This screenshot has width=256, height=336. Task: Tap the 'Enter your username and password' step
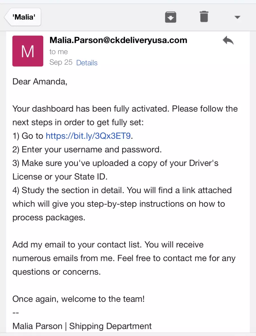[87, 150]
